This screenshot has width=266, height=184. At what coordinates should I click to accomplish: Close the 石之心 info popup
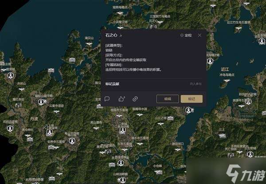coord(199,35)
